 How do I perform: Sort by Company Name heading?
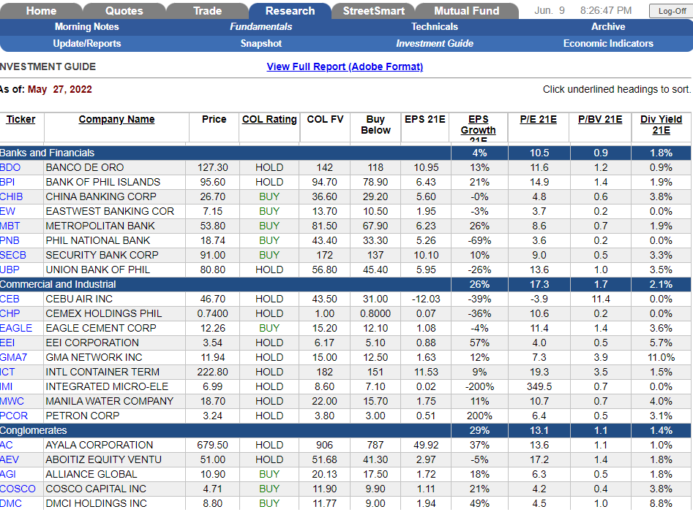pos(116,119)
